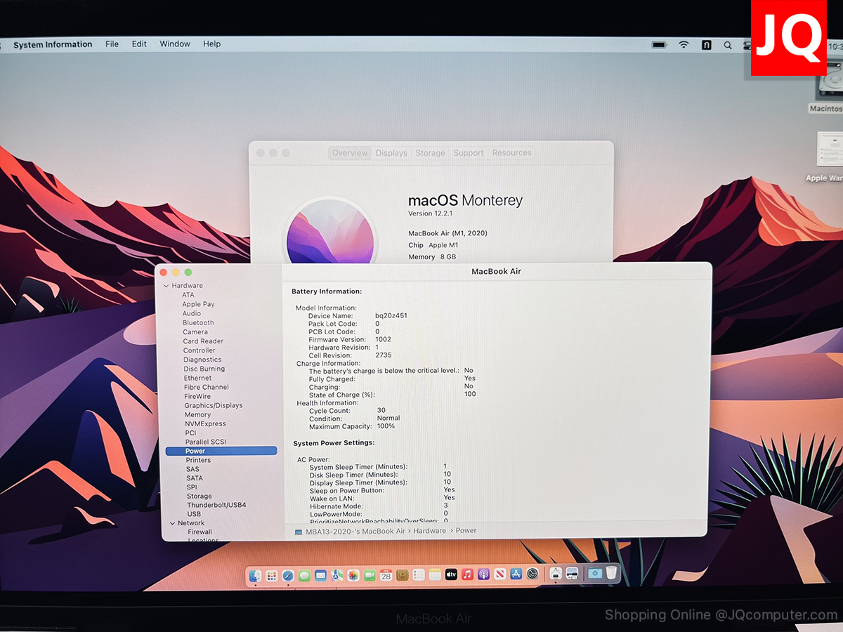This screenshot has height=632, width=843.
Task: Launch the Apple TV app
Action: click(x=451, y=575)
